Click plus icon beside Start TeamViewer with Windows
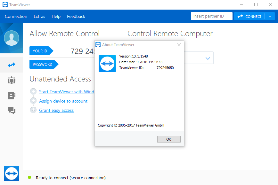The height and width of the screenshot is (185, 278). click(x=33, y=91)
